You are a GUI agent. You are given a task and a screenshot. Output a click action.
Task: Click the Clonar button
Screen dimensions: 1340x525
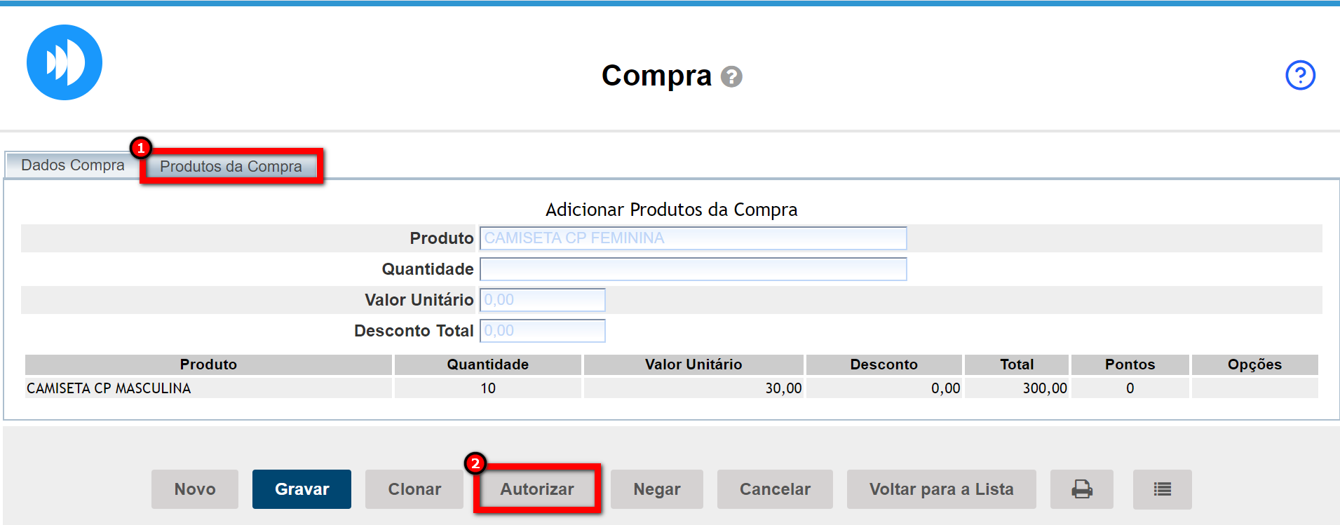pyautogui.click(x=414, y=489)
